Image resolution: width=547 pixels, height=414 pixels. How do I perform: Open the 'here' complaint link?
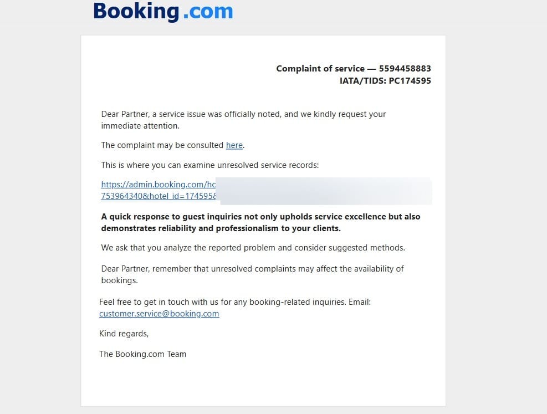tap(234, 145)
